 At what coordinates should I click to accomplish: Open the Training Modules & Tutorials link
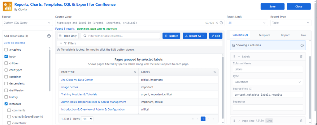79,94
